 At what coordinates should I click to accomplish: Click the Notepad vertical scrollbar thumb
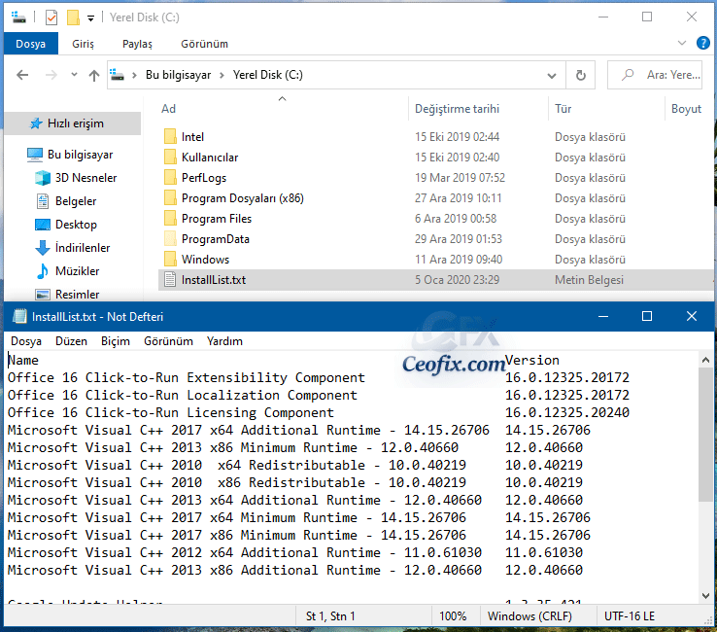(705, 435)
